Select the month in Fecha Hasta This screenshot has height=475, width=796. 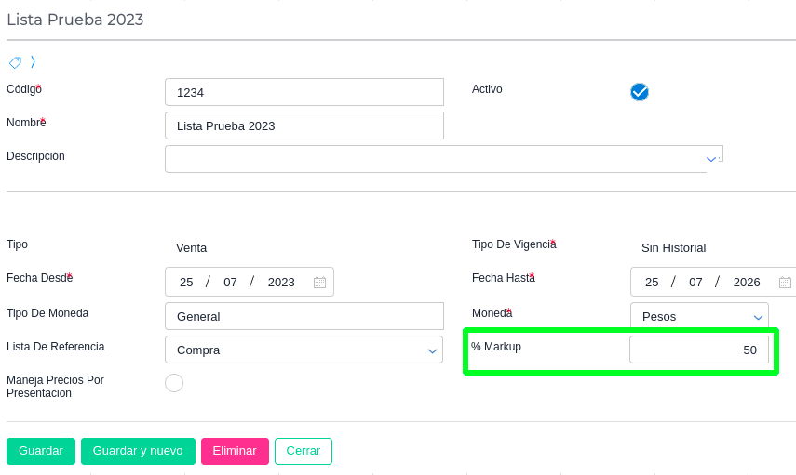point(695,283)
